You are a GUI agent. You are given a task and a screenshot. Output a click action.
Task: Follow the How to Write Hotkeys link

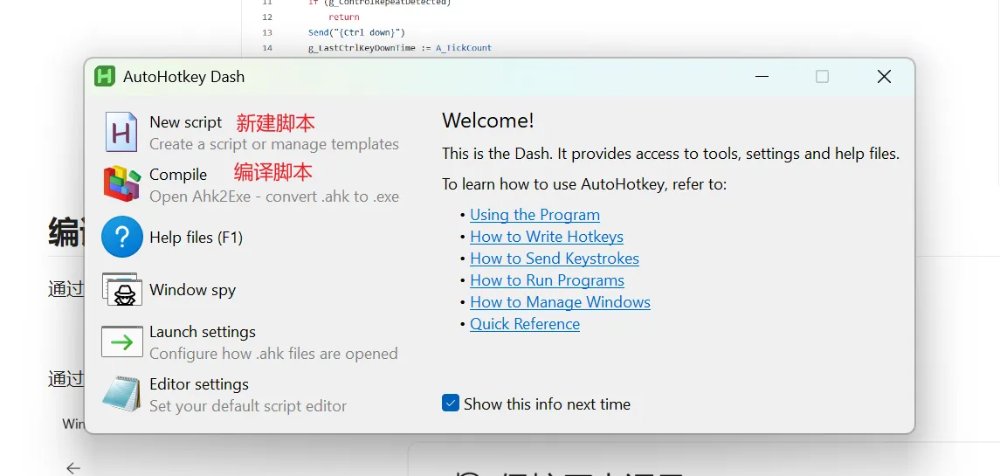(x=547, y=237)
